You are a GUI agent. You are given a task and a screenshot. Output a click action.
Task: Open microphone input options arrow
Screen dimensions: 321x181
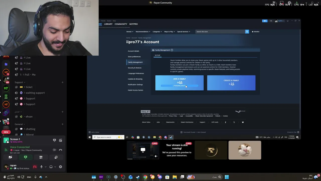point(45,167)
